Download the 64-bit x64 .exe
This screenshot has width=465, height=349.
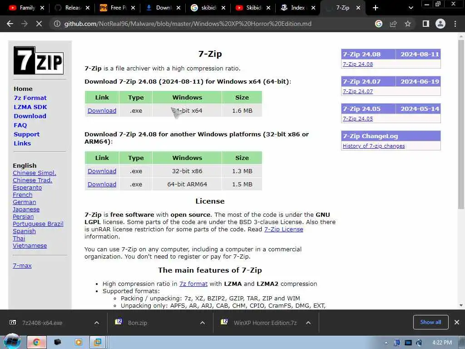[102, 111]
